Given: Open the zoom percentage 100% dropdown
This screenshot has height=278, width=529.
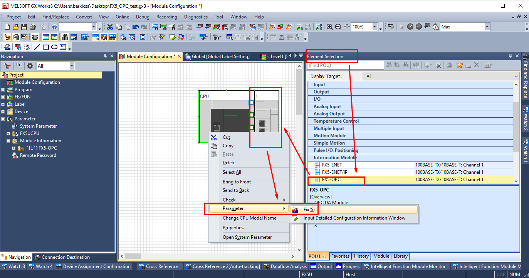Looking at the screenshot, I should (x=374, y=27).
